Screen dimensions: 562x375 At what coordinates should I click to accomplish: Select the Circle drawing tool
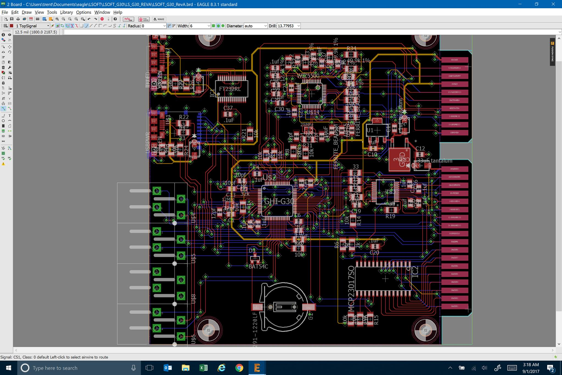[x=3, y=121]
